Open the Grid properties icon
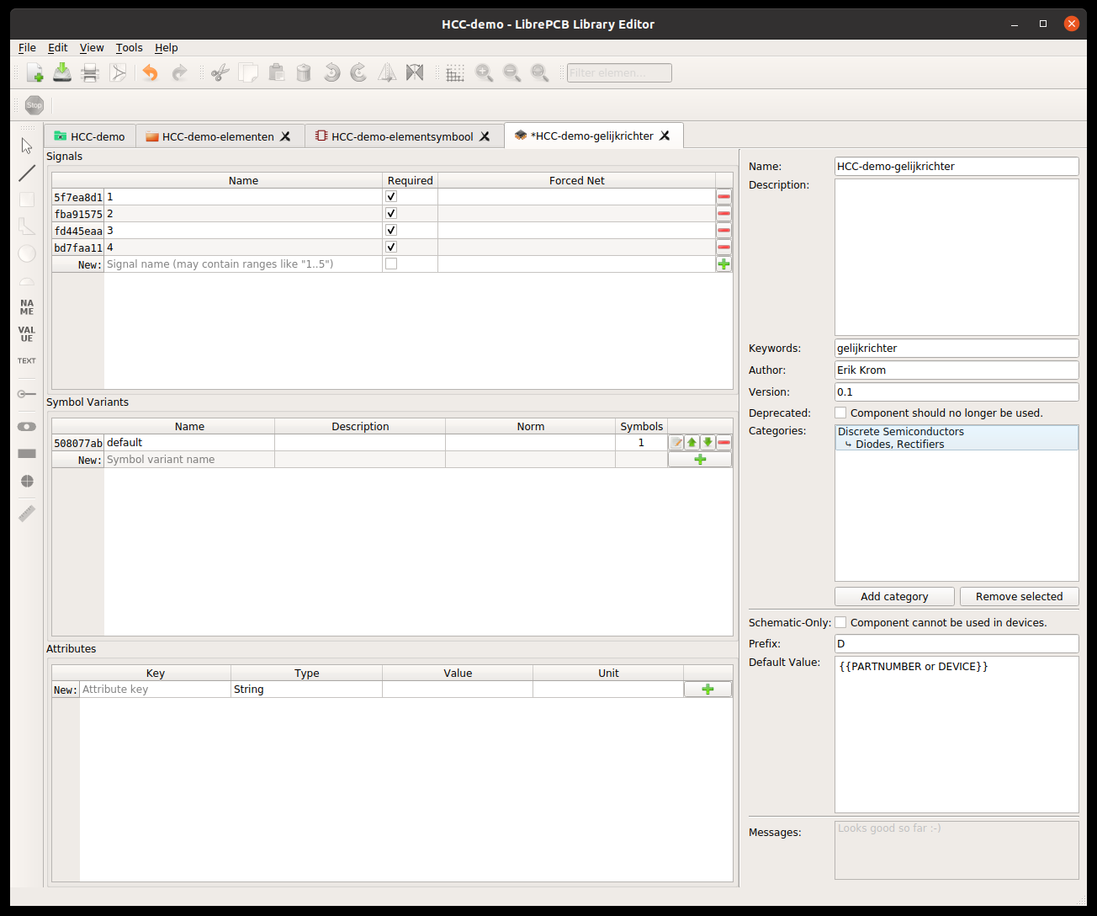 455,73
